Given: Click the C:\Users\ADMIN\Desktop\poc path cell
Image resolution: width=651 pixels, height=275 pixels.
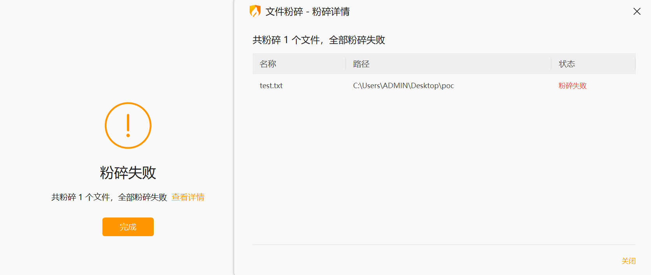Looking at the screenshot, I should click(x=403, y=86).
